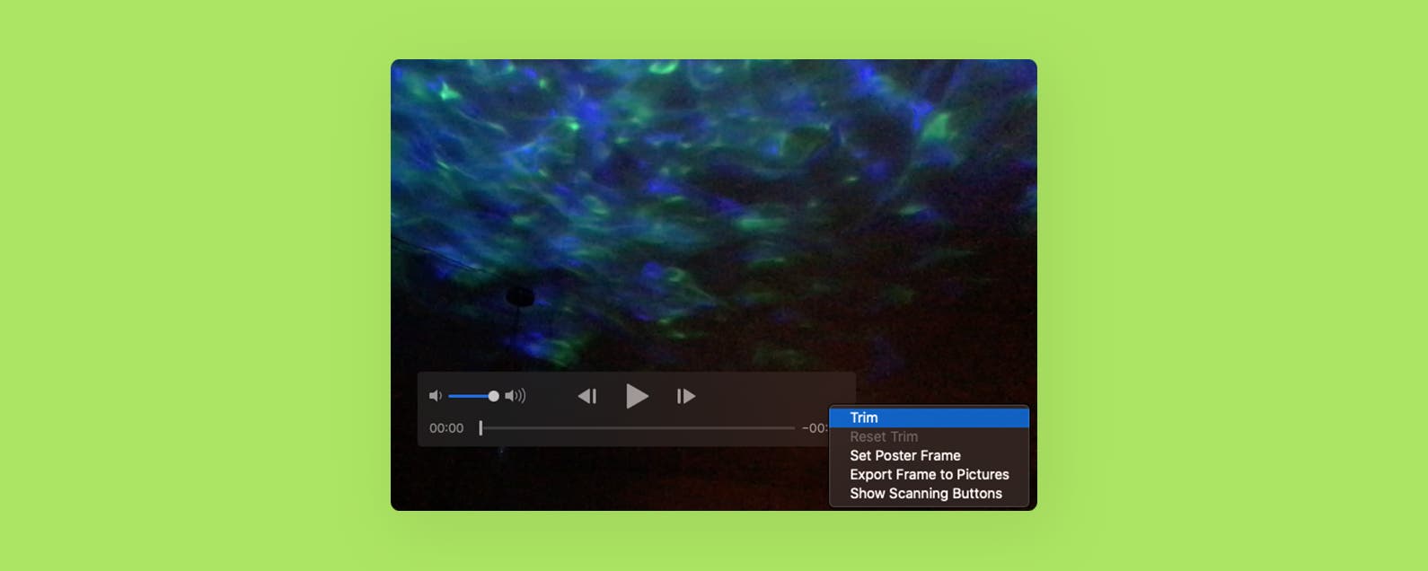Click the remaining time label
Screen dimensions: 1428x571
tap(815, 428)
